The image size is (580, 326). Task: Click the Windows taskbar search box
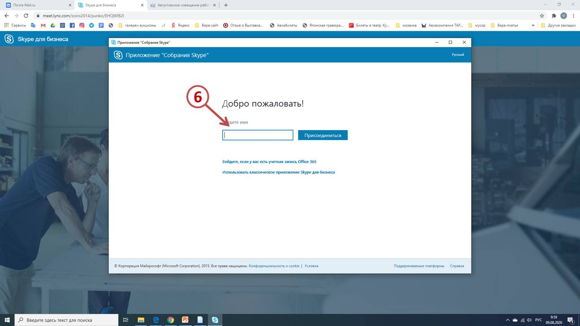pos(66,320)
